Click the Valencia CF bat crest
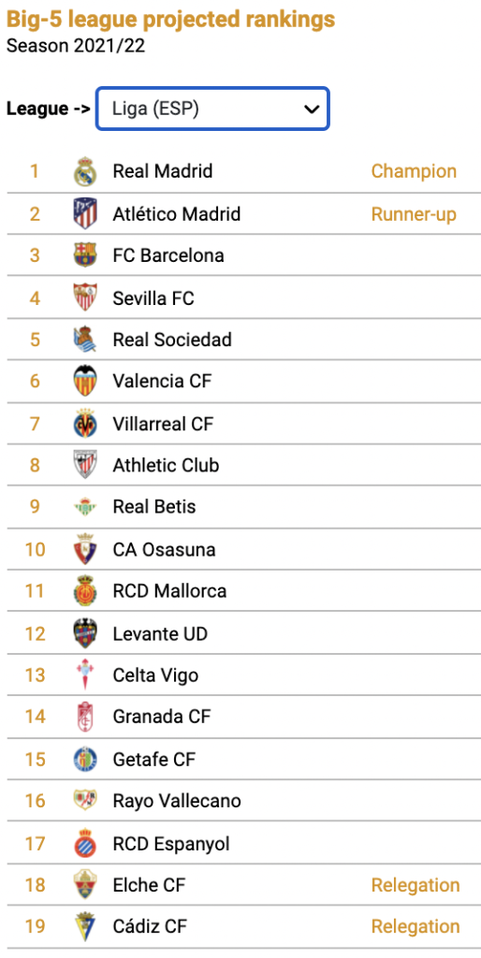The image size is (481, 958). point(85,382)
